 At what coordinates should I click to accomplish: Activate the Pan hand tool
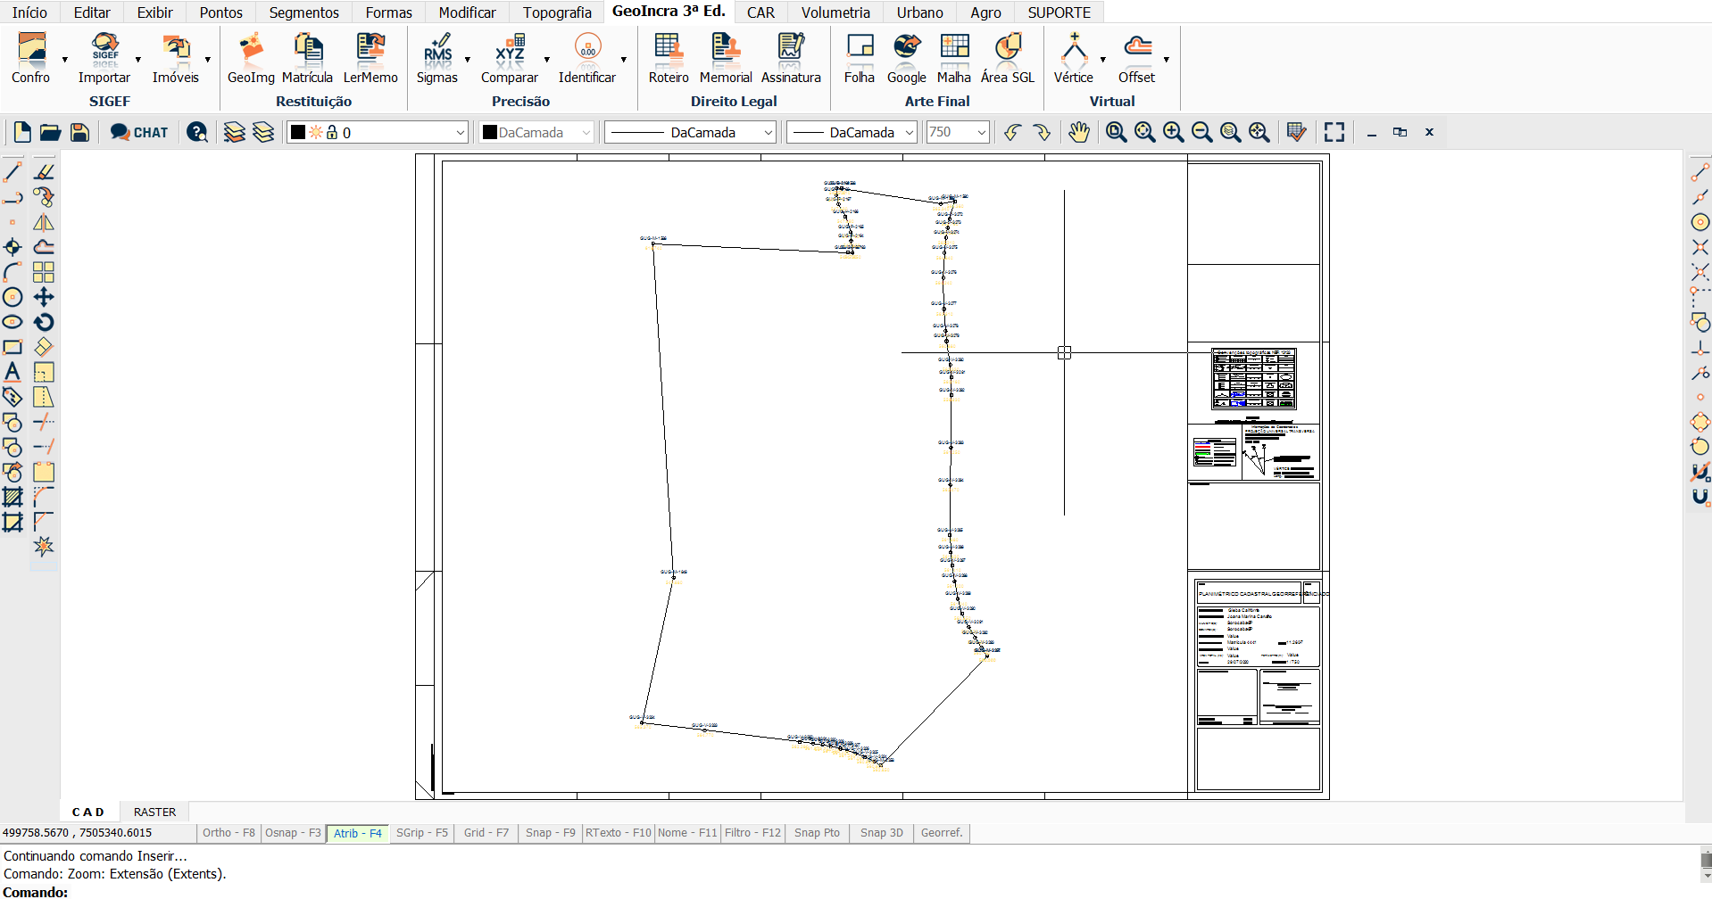pos(1079,133)
